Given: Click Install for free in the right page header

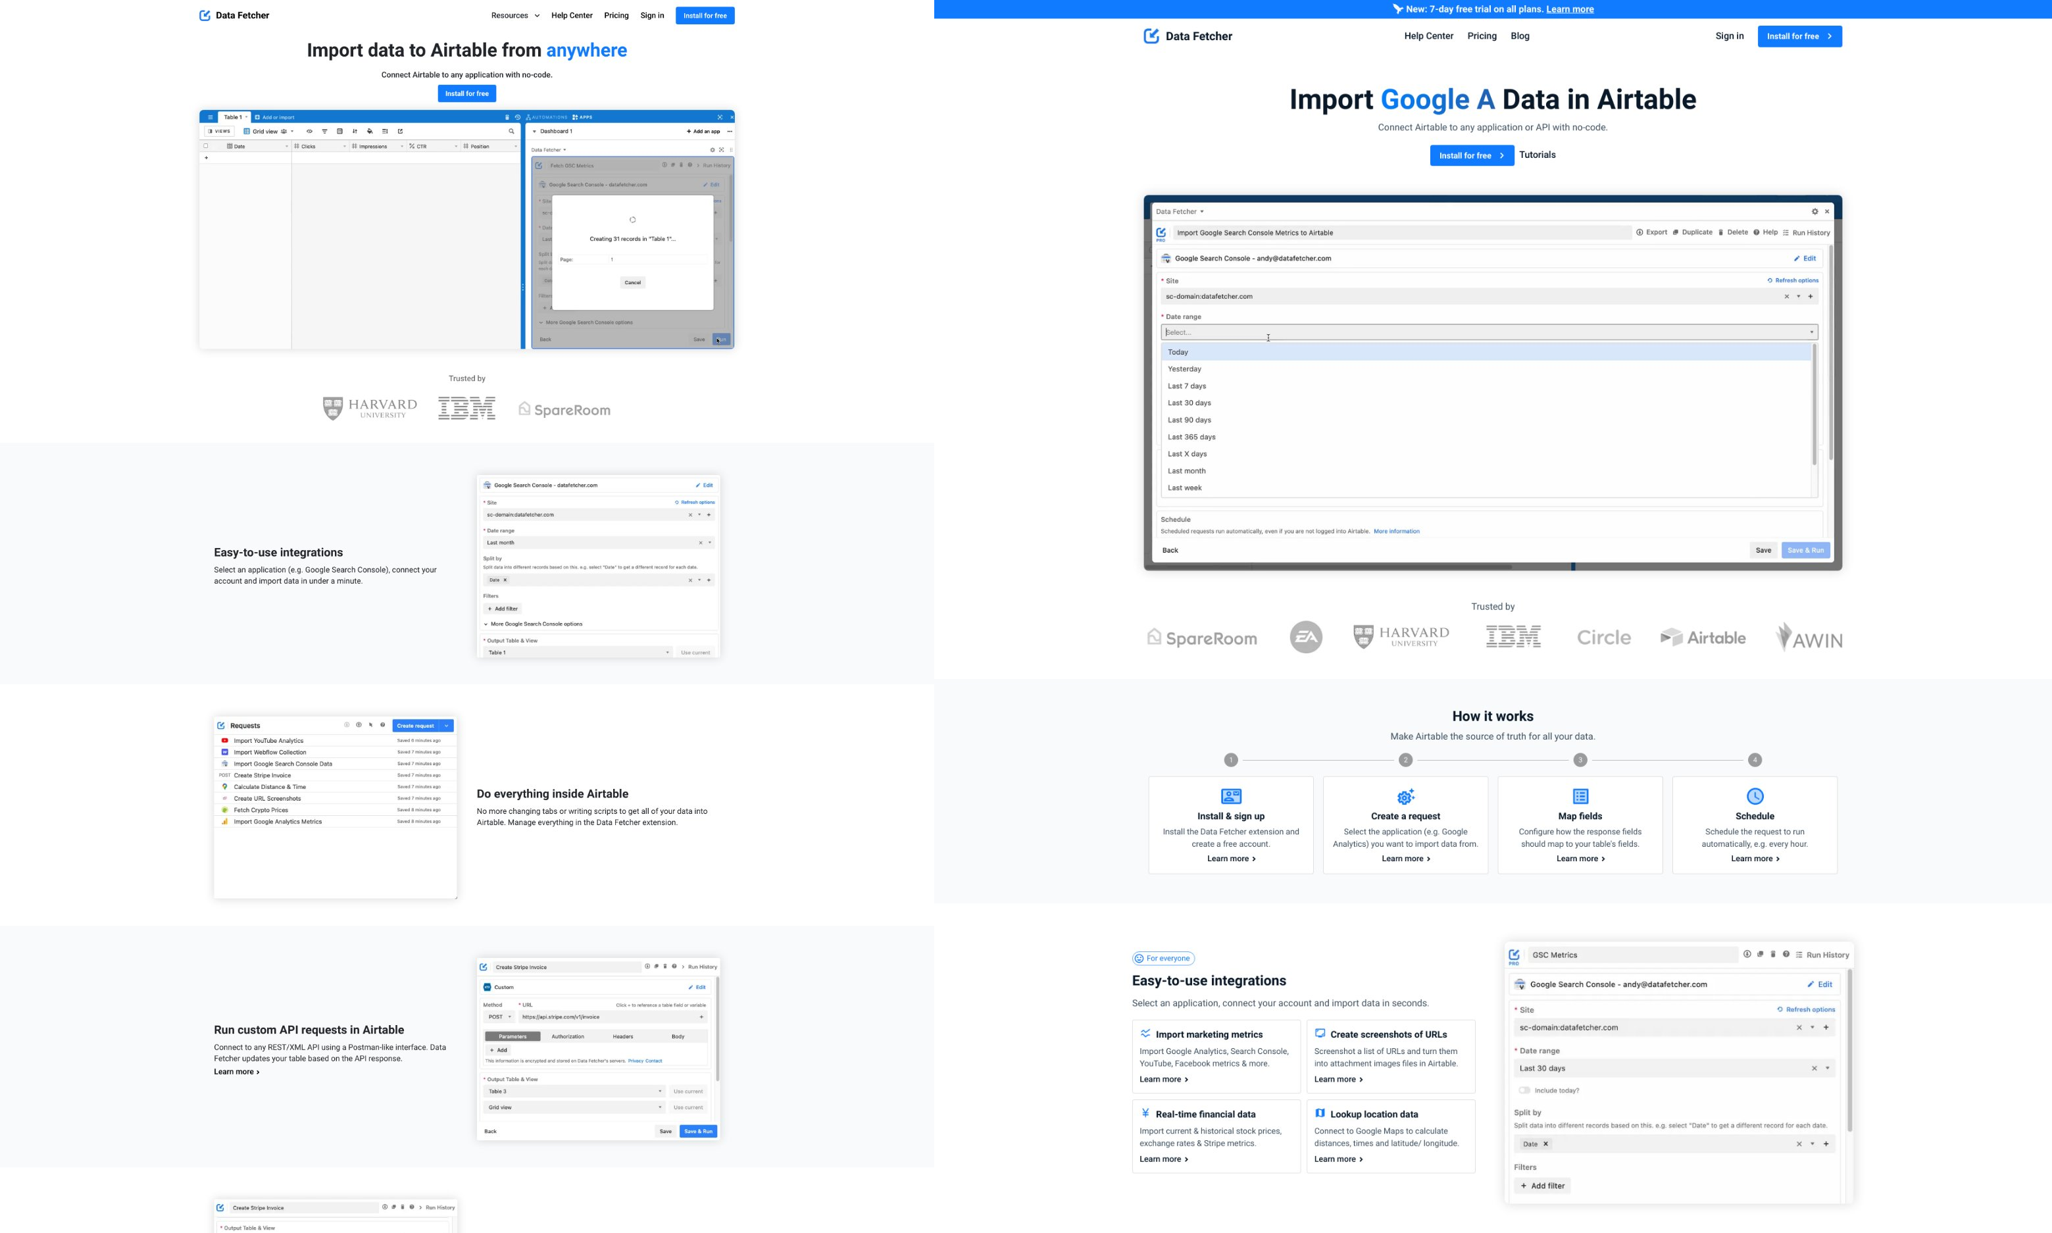Looking at the screenshot, I should coord(1799,37).
